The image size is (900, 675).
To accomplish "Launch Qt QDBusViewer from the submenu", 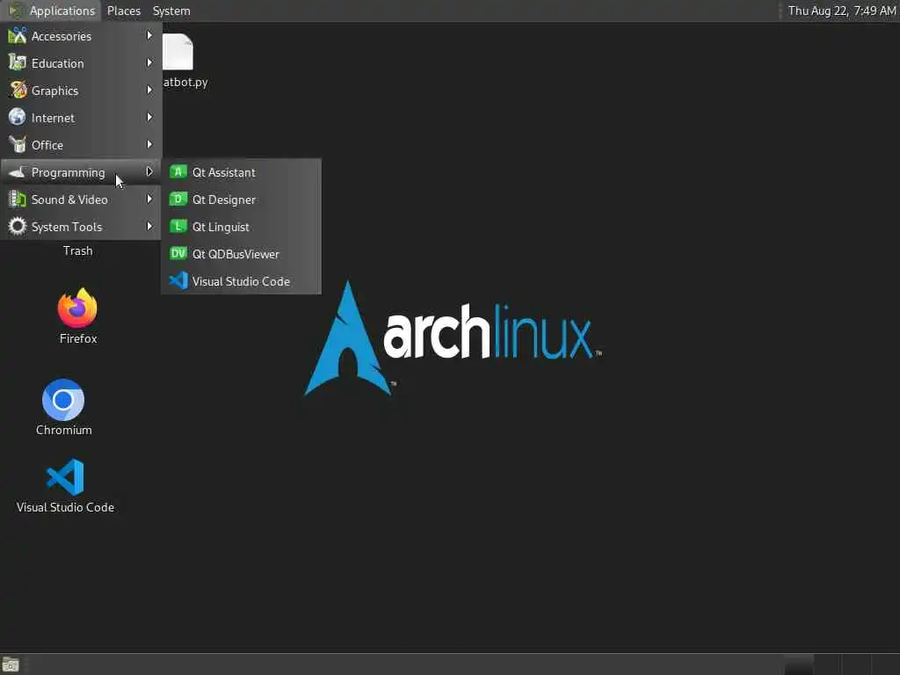I will [241, 254].
